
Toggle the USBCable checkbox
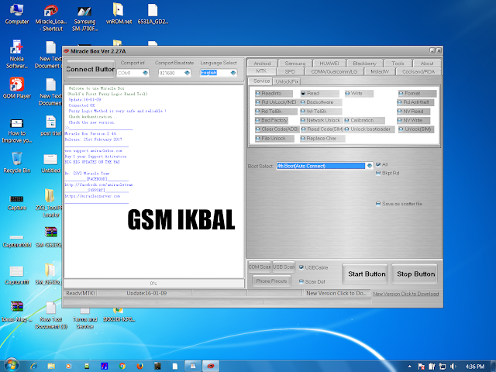pos(301,267)
